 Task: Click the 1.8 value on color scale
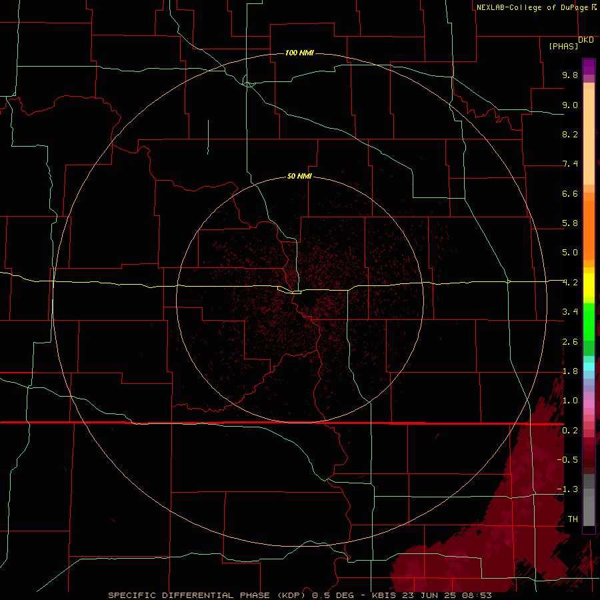[570, 371]
